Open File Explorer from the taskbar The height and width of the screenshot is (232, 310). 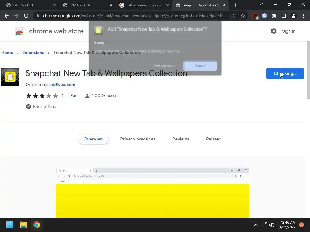(23, 225)
